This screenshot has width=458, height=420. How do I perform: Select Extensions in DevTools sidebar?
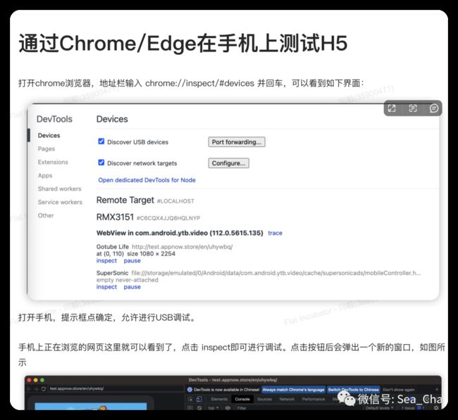coord(53,163)
